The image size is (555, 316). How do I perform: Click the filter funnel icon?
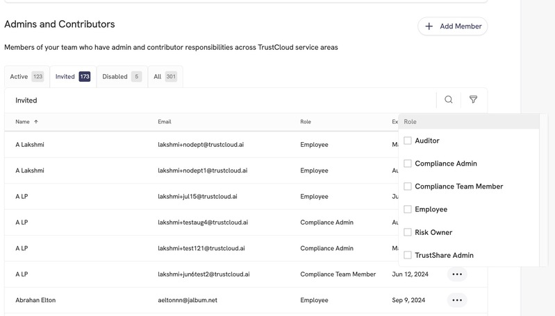tap(473, 100)
